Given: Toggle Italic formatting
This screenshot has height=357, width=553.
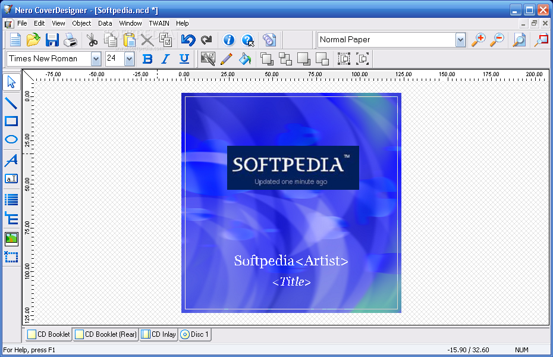Looking at the screenshot, I should point(165,59).
